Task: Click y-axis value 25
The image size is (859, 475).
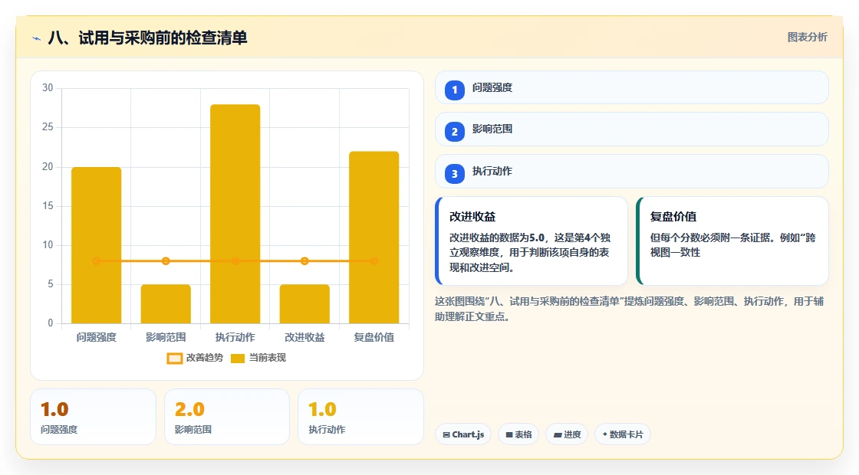Action: coord(48,127)
